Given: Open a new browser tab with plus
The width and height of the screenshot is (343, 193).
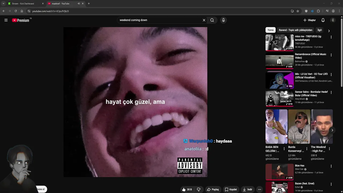Looking at the screenshot, I should [89, 3].
